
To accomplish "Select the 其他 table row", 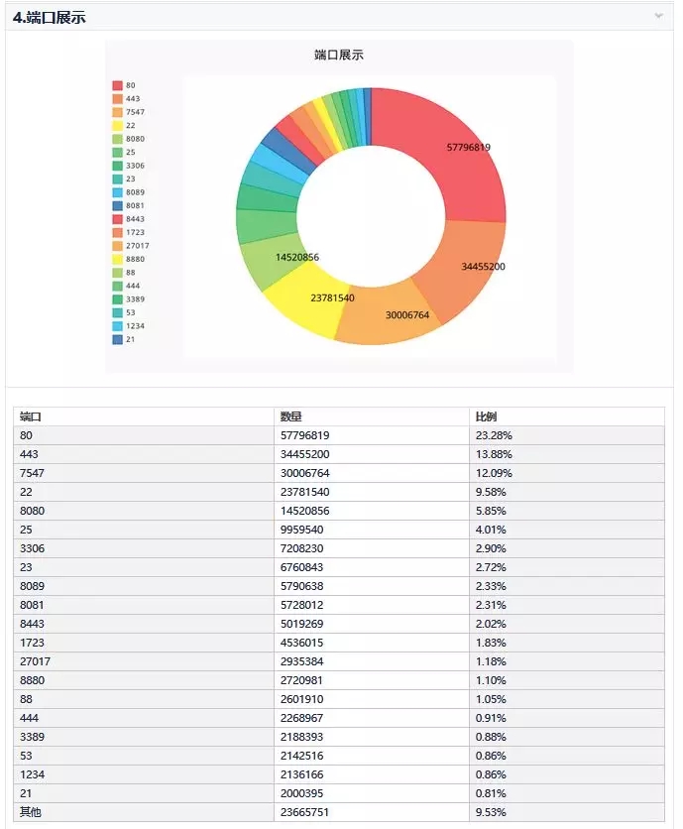I will [x=339, y=812].
